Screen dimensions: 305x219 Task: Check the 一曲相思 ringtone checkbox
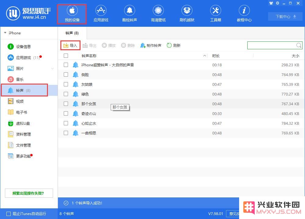[66, 133]
